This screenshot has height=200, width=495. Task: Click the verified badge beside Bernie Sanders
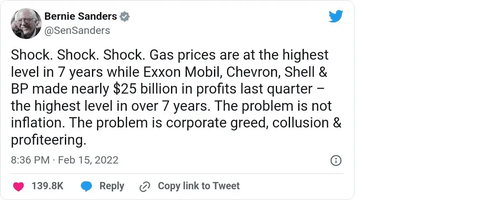(125, 17)
